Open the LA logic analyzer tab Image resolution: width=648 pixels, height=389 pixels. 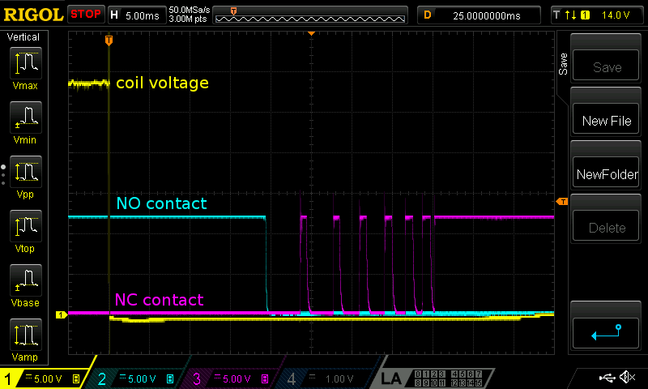(390, 378)
